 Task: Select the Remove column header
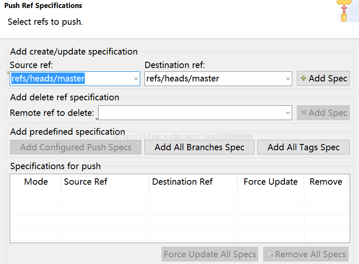[x=326, y=182]
